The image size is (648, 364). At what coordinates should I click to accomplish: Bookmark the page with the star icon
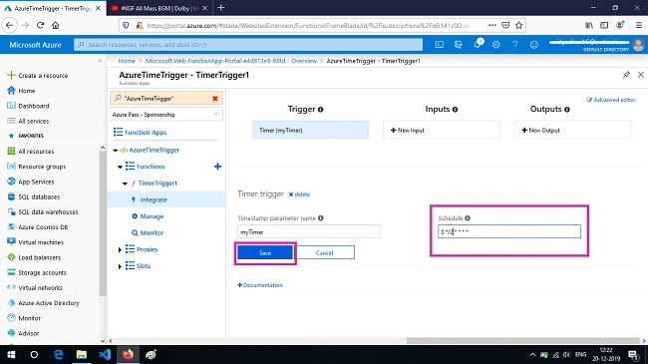(519, 25)
